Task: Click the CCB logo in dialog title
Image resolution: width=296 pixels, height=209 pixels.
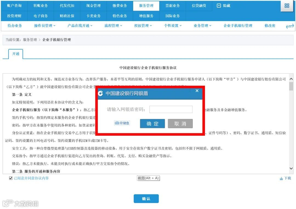Action: 100,93
